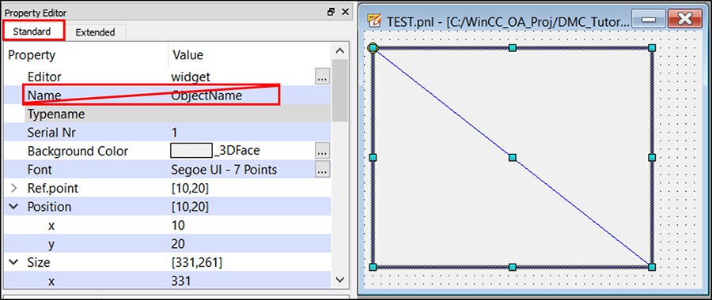Click the scrollbar down arrow
Viewport: 712px width, 300px height.
[340, 279]
